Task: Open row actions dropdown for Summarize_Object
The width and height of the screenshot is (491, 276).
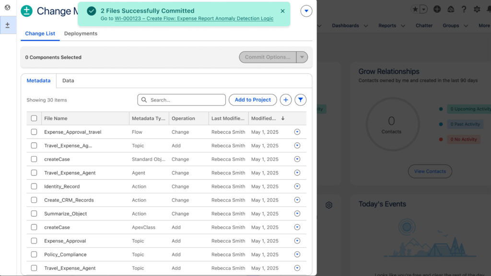Action: [x=297, y=214]
